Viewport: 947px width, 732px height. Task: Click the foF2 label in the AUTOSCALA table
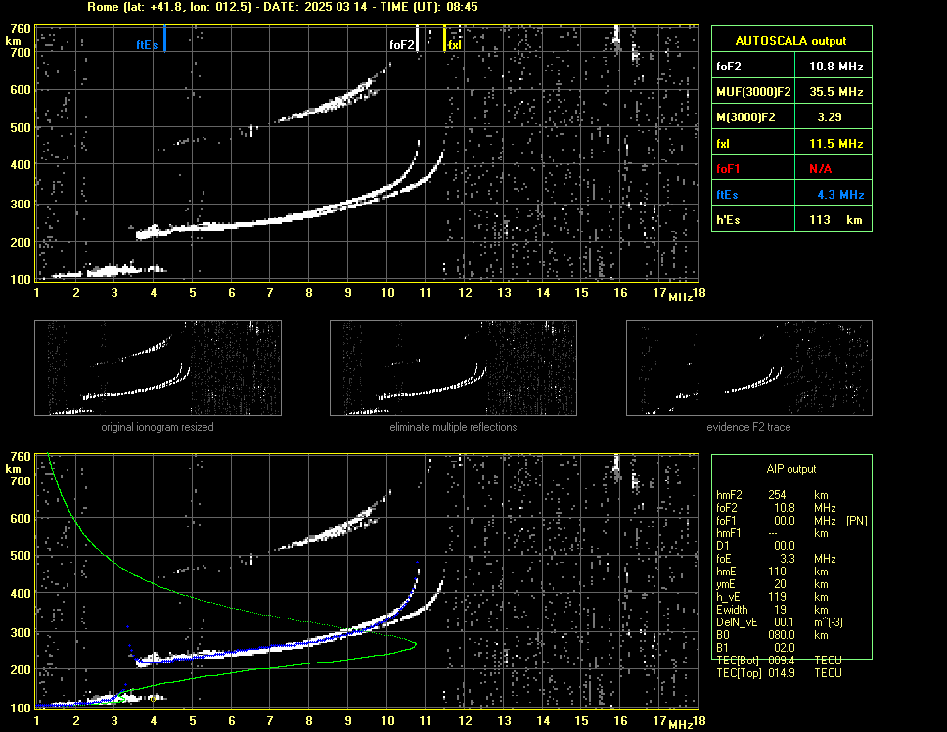point(729,67)
